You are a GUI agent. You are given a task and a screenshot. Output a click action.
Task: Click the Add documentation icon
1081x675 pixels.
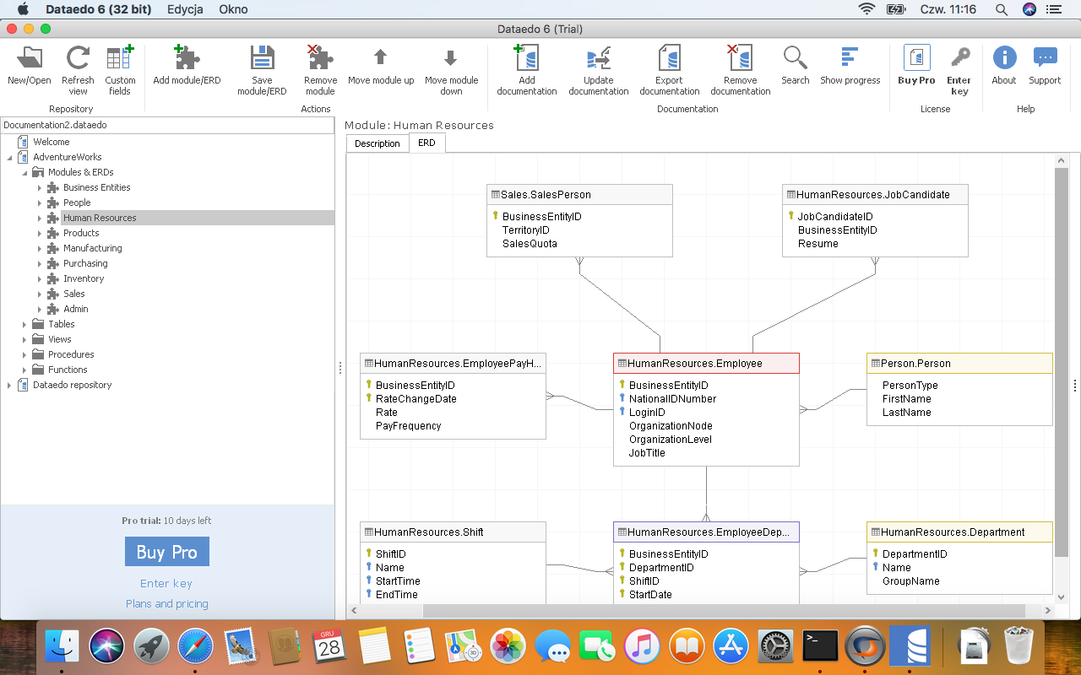coord(526,67)
